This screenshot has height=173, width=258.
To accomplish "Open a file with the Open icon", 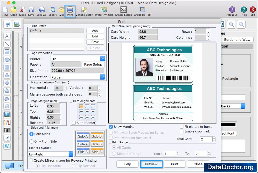I will (13, 11).
